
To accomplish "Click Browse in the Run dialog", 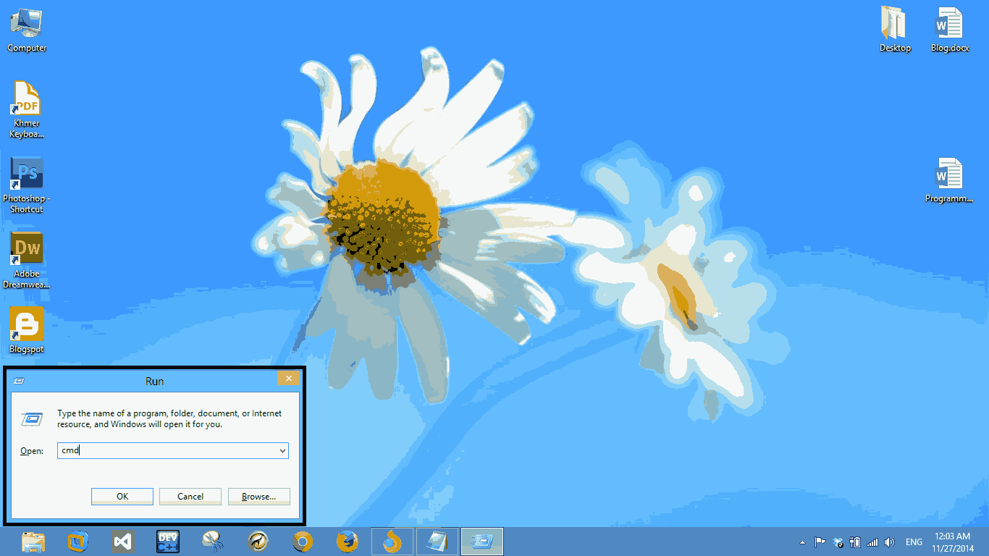I will (258, 496).
